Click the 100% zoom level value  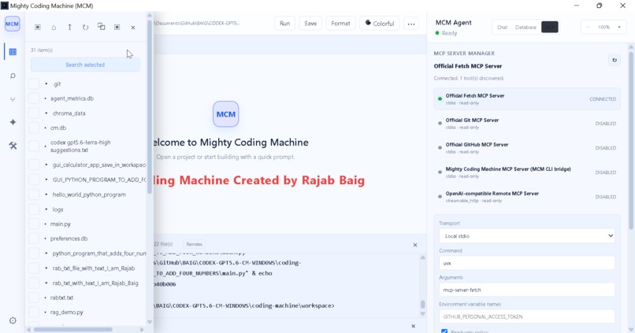pyautogui.click(x=603, y=27)
